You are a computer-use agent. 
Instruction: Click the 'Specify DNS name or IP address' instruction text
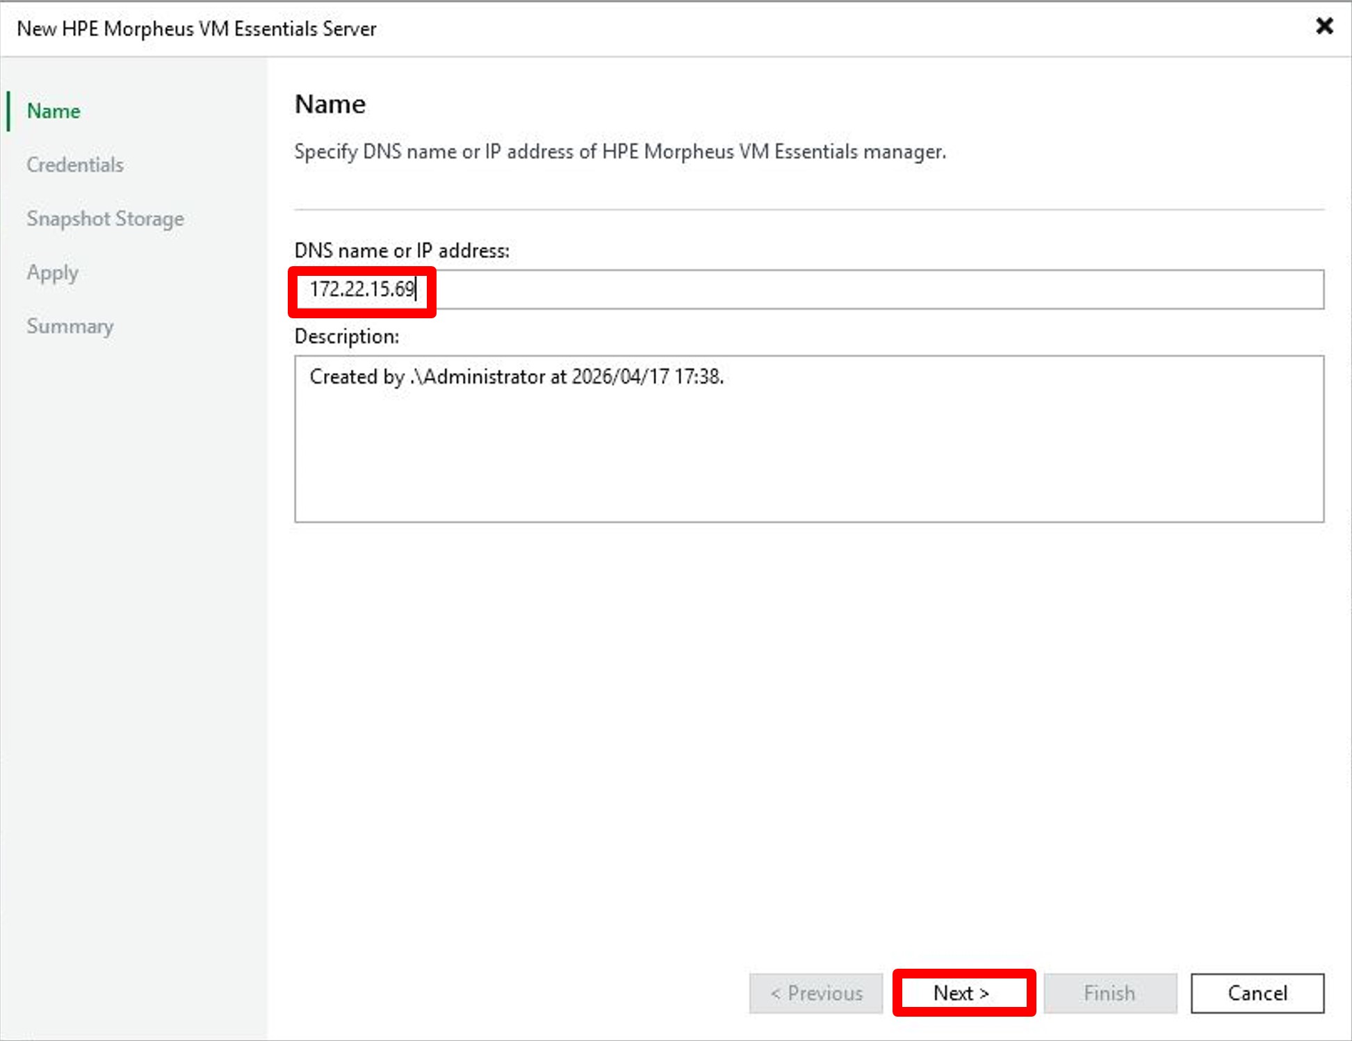[x=620, y=151]
